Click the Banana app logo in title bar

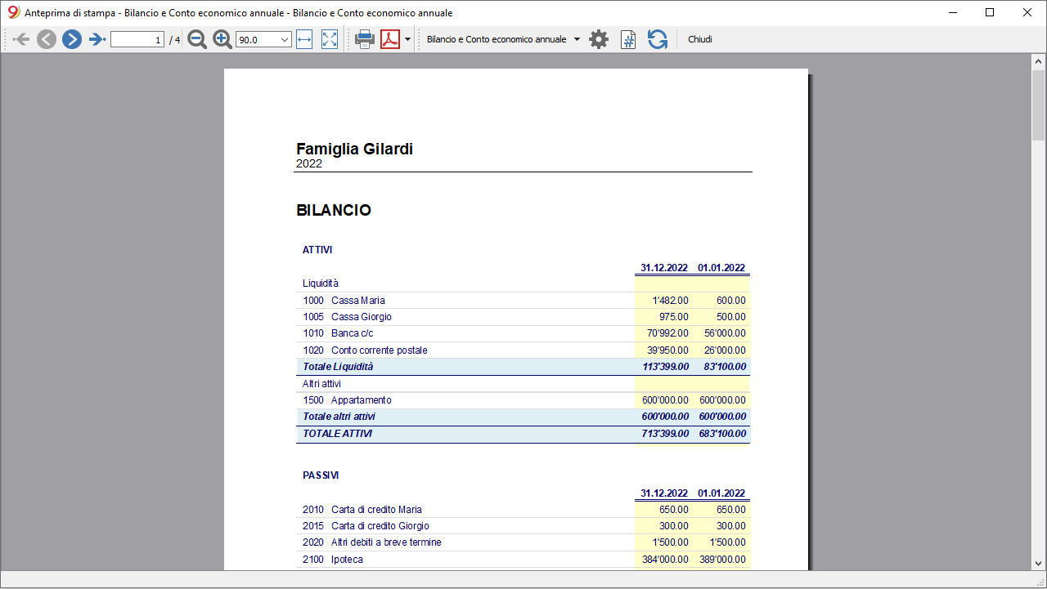(x=13, y=13)
